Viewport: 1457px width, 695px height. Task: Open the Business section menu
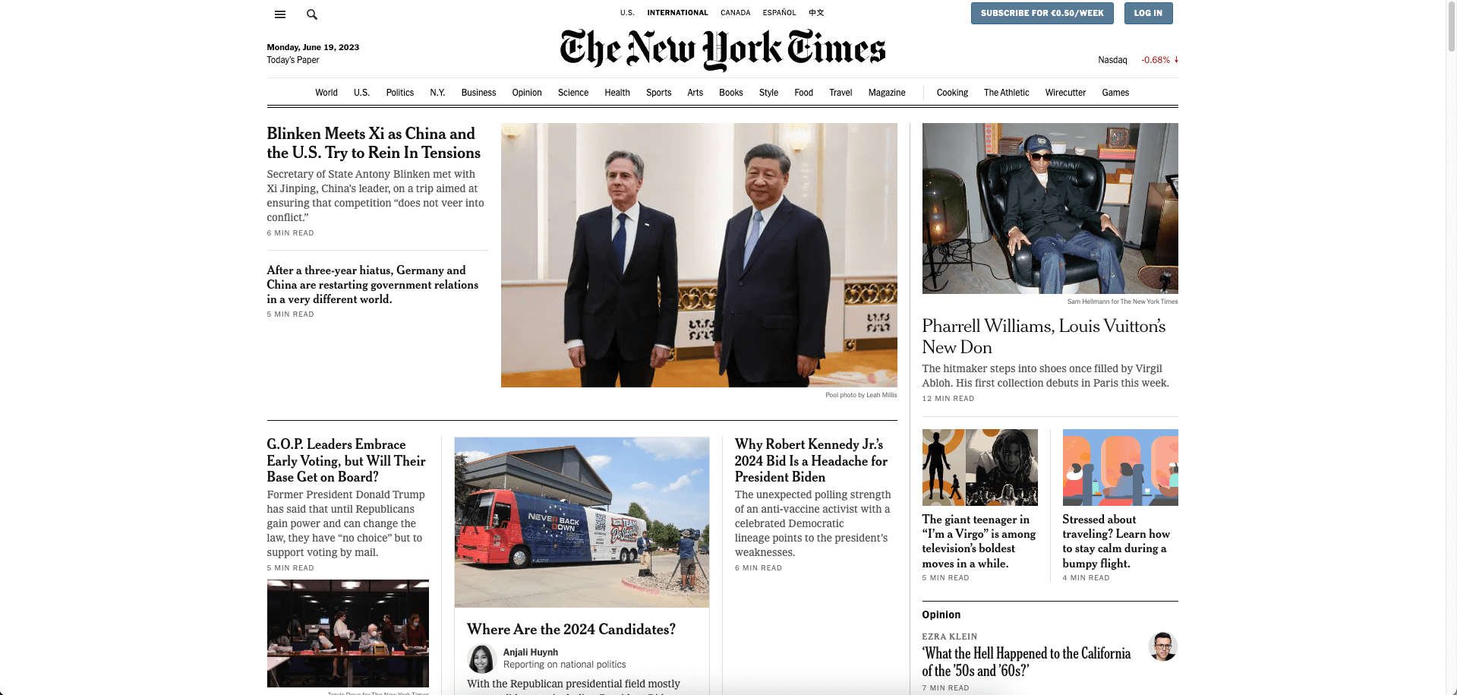[x=478, y=93]
